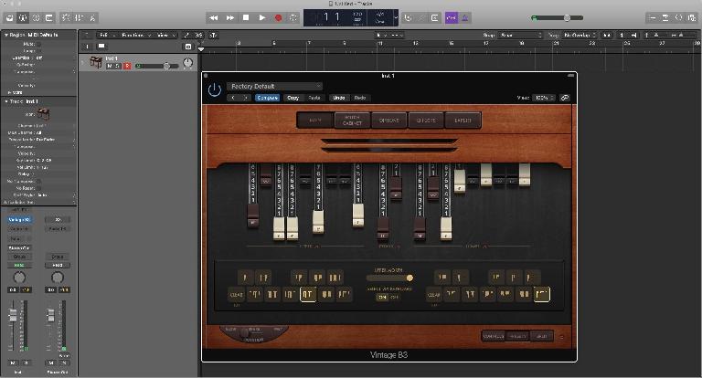The width and height of the screenshot is (702, 378).
Task: Open the tracks area View menu
Action: point(165,35)
